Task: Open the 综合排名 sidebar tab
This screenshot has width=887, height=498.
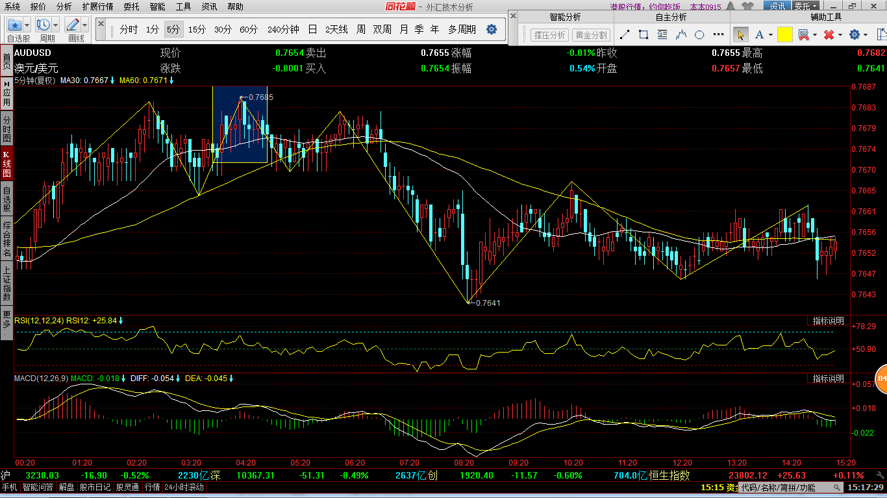Action: point(6,238)
